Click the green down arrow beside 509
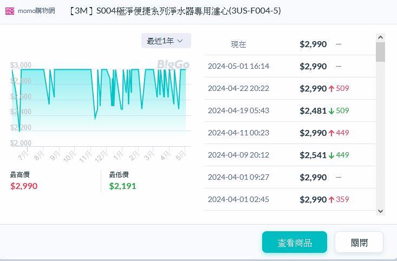Viewport: 397px width, 261px height. [331, 110]
